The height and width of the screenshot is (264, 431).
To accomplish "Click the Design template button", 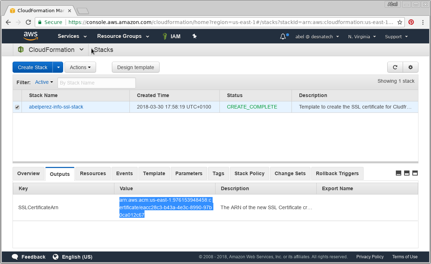I will click(136, 67).
